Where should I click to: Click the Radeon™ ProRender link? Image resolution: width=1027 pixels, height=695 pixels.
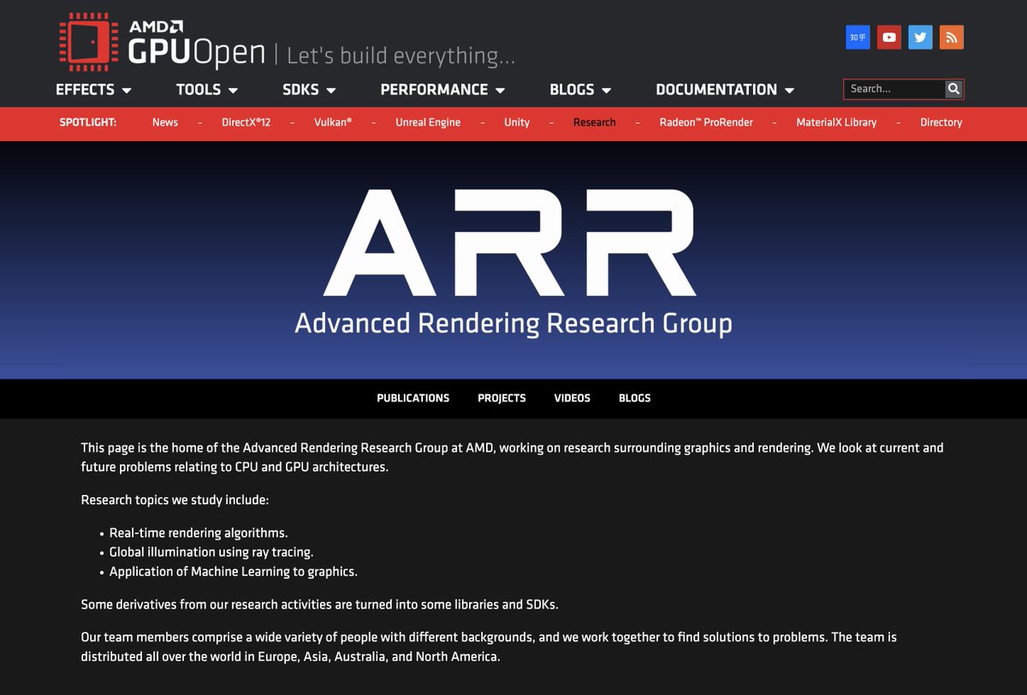[705, 122]
